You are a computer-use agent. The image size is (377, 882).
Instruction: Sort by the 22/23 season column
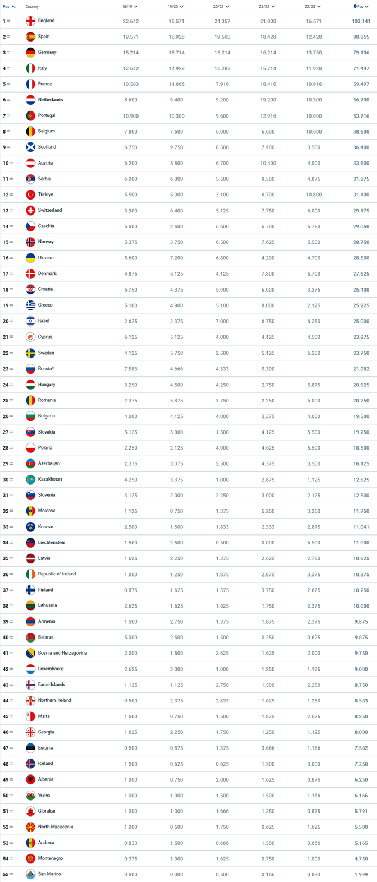pos(313,7)
